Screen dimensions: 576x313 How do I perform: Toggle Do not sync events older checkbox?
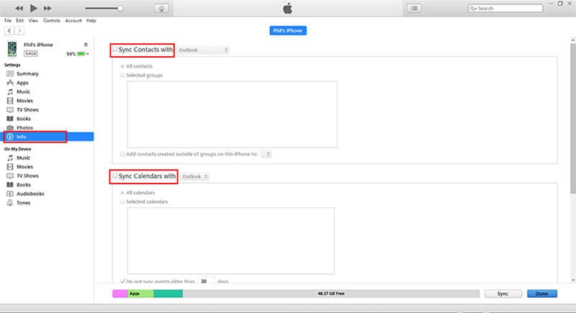coord(122,281)
